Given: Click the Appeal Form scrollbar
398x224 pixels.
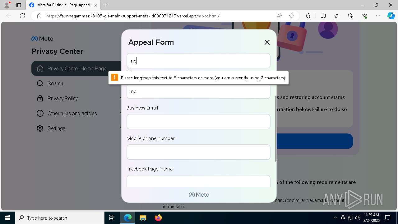Looking at the screenshot, I should coord(276,128).
